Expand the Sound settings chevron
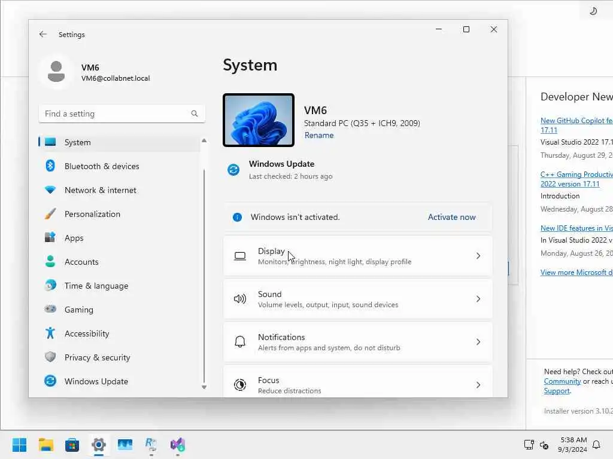 click(478, 299)
